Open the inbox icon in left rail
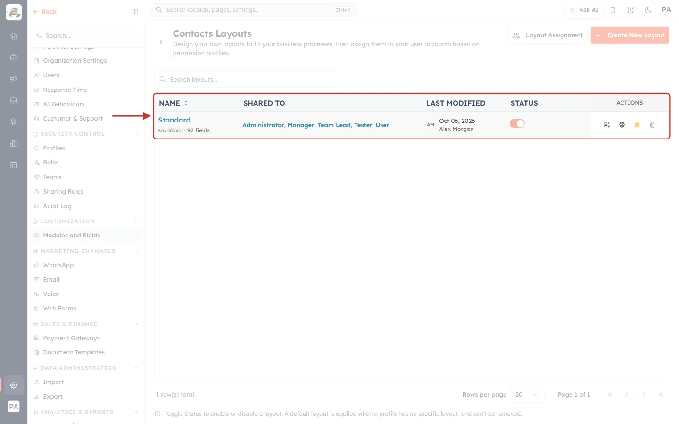 coord(14,100)
